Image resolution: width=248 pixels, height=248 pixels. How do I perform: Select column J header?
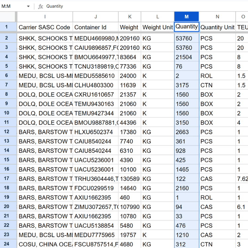coord(96,17)
